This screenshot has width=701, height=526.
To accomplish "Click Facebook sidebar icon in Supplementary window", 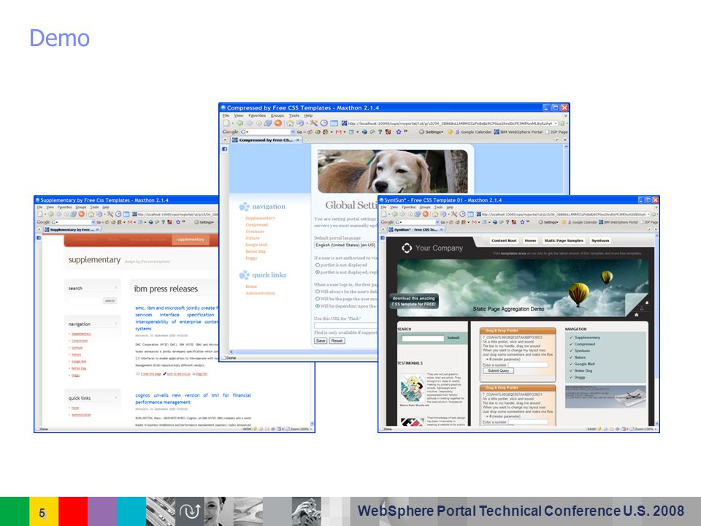I will coord(39,238).
